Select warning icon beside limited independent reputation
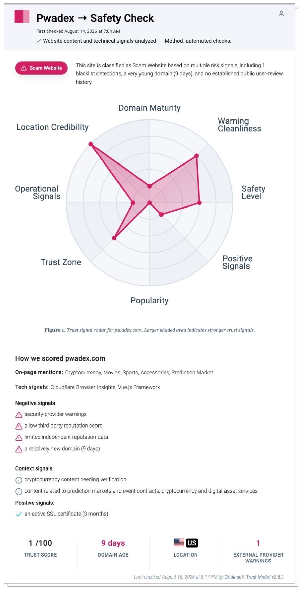The image size is (301, 589). [x=19, y=438]
